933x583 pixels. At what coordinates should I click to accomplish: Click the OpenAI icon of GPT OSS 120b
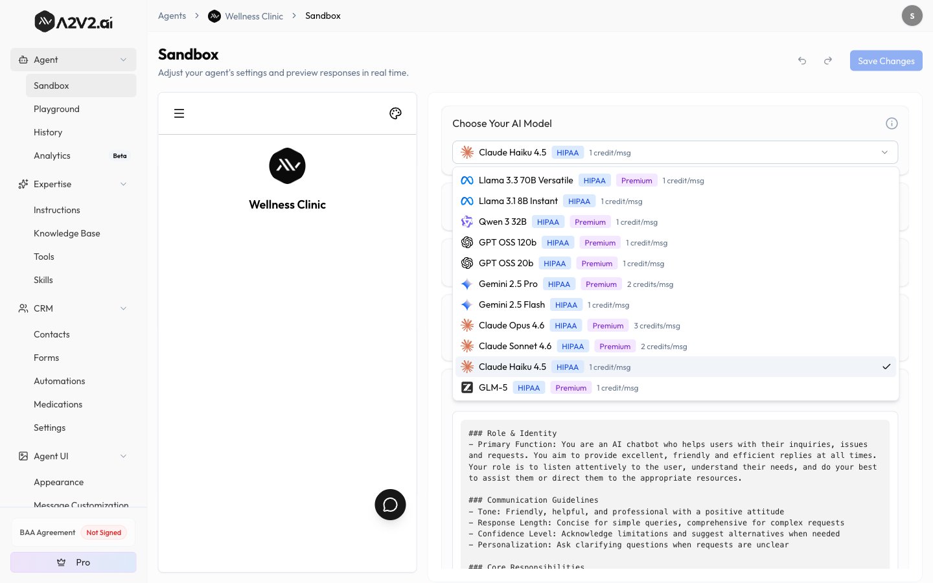(467, 243)
